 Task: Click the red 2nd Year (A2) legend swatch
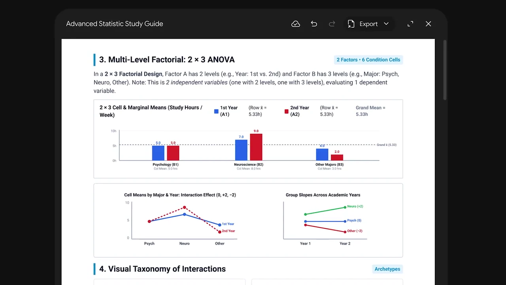(286, 111)
